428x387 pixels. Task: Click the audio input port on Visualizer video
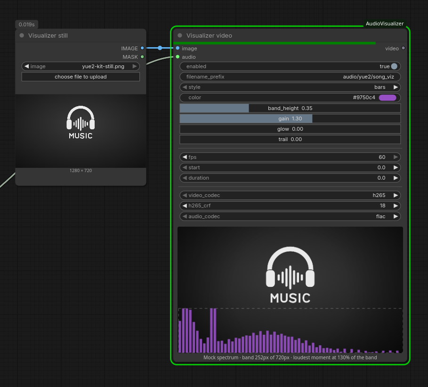point(178,57)
